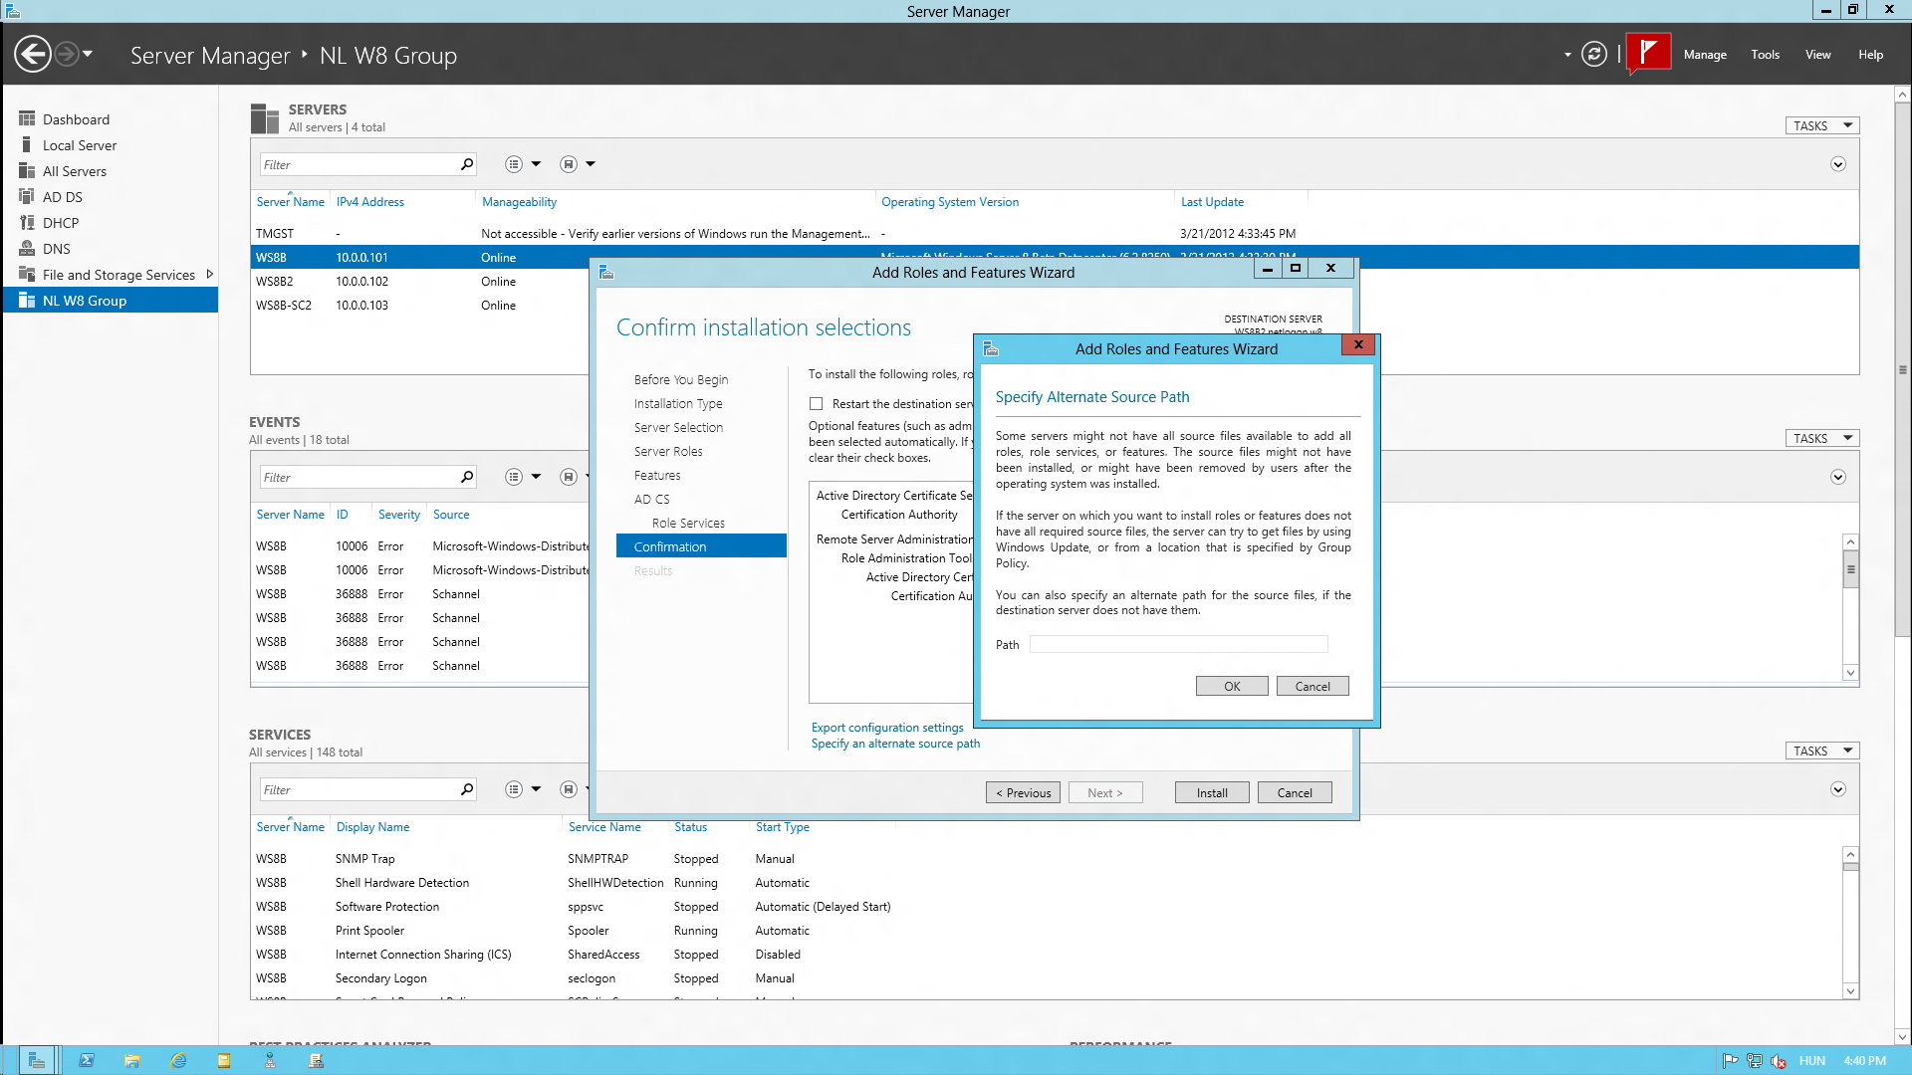Image resolution: width=1912 pixels, height=1075 pixels.
Task: Click the HUN language indicator in tray
Action: click(1811, 1061)
